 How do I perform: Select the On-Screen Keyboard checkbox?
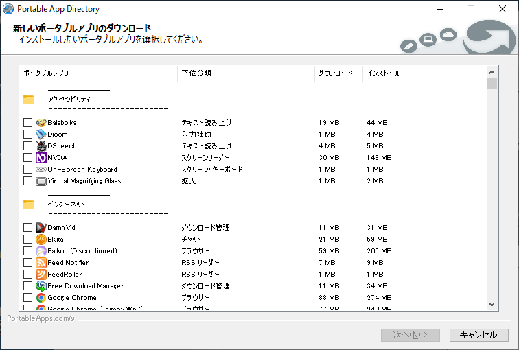pyautogui.click(x=27, y=170)
